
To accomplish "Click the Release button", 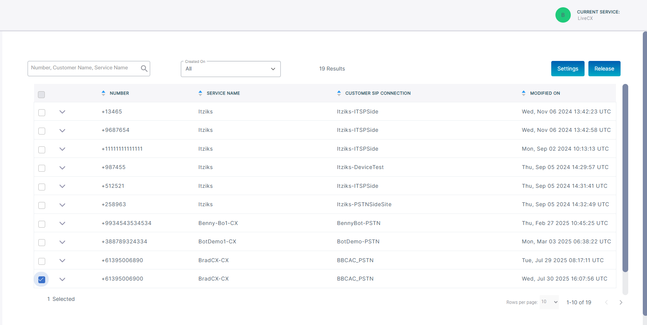I will 604,69.
